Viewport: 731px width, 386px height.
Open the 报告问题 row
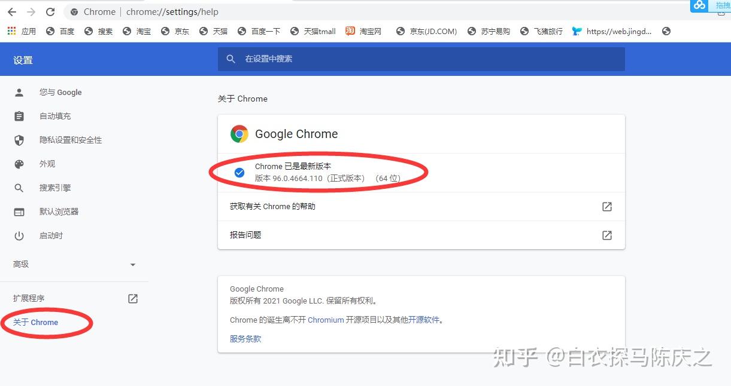click(x=421, y=235)
